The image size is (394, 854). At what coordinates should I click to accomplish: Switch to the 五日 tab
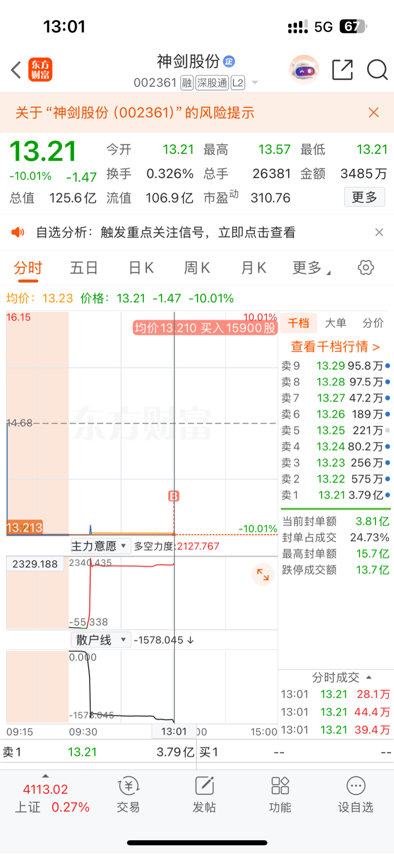(84, 268)
